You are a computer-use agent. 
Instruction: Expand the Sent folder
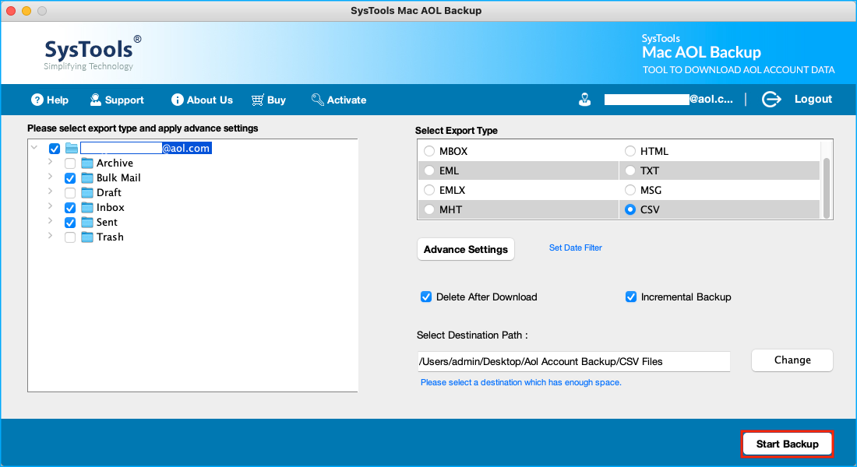[51, 221]
